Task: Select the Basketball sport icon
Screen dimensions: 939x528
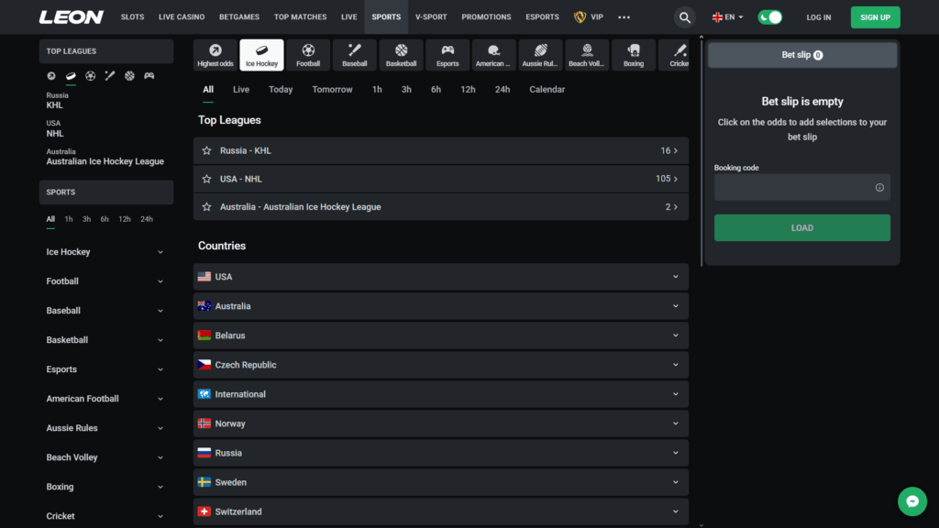Action: pyautogui.click(x=401, y=53)
